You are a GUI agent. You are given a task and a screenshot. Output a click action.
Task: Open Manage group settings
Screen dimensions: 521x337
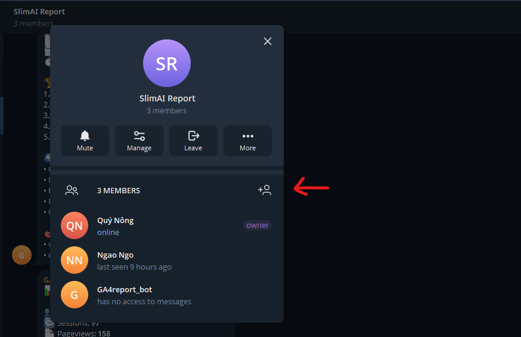pos(139,141)
